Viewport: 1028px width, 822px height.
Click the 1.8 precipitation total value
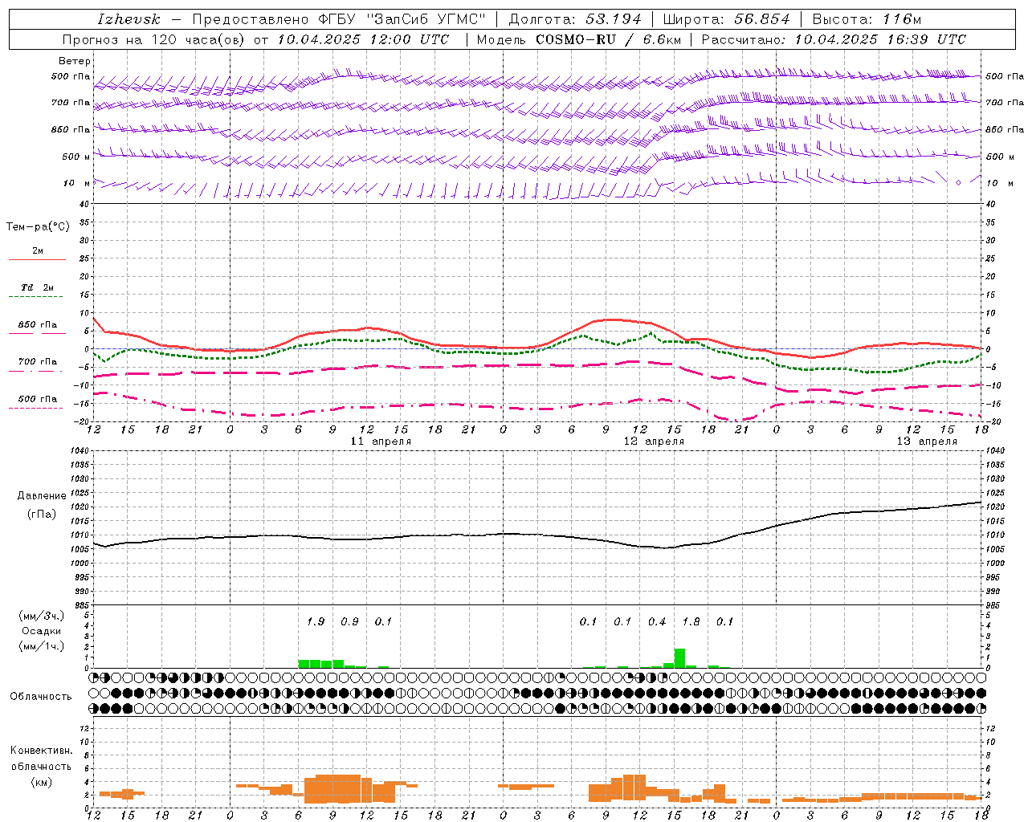tap(691, 621)
